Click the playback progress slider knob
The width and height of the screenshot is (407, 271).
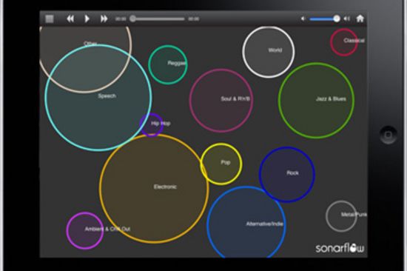(x=132, y=19)
